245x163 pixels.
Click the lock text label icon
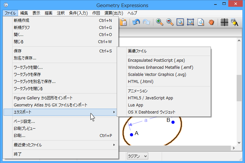(x=234, y=22)
